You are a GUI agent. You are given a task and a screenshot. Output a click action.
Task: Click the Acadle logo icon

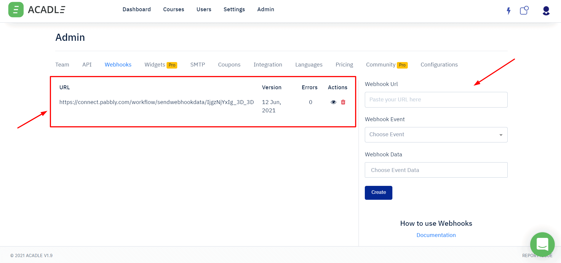(16, 10)
